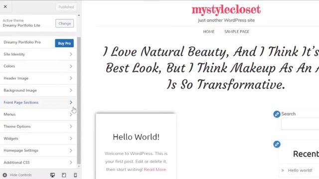Click the Hide Controls collapse icon

(4, 175)
